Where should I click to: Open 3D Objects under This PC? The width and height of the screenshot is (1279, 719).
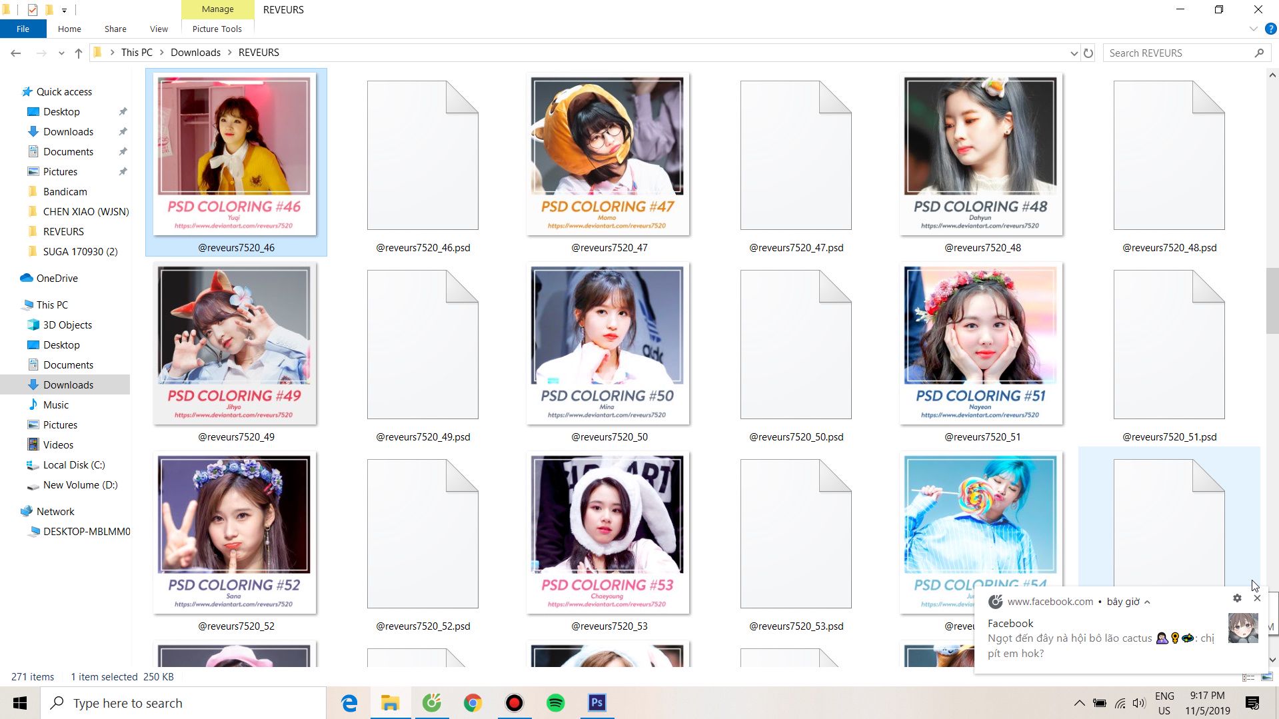click(x=67, y=325)
